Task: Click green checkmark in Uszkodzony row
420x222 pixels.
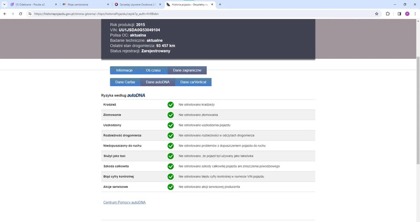Action: pyautogui.click(x=171, y=125)
